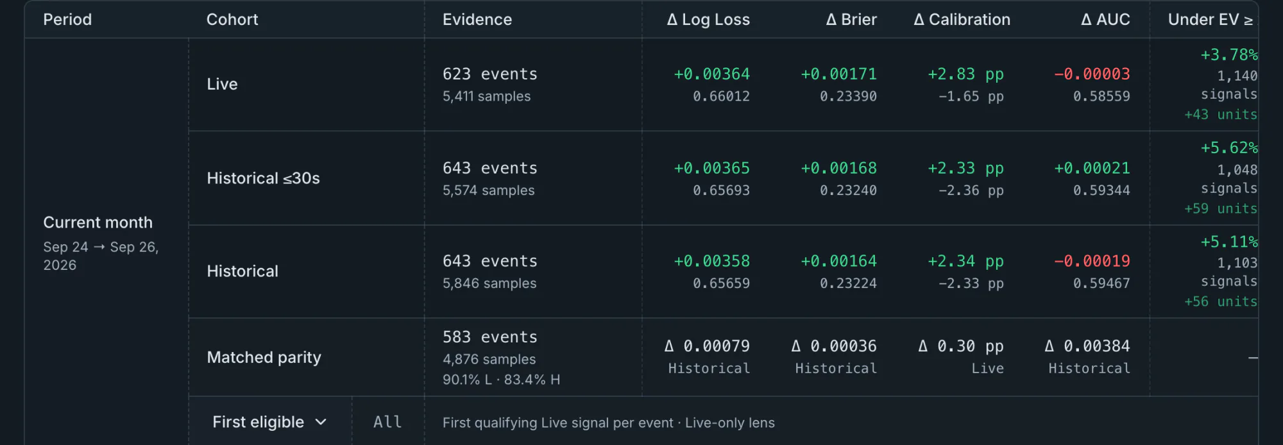Click the 0.66012 log loss value
1283x445 pixels.
(721, 96)
